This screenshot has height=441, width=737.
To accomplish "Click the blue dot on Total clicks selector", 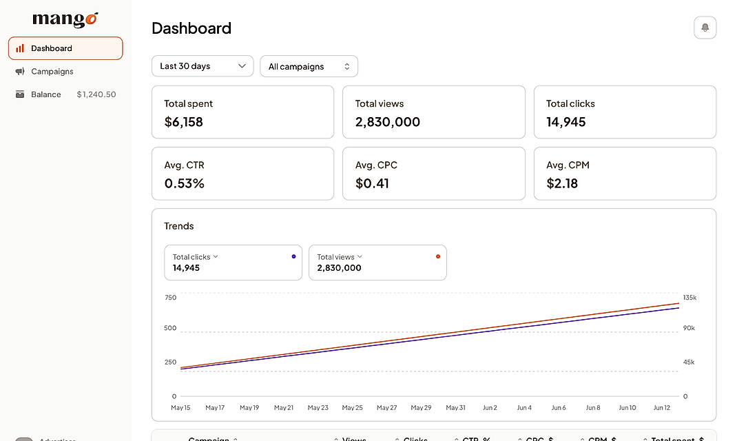I will tap(293, 256).
